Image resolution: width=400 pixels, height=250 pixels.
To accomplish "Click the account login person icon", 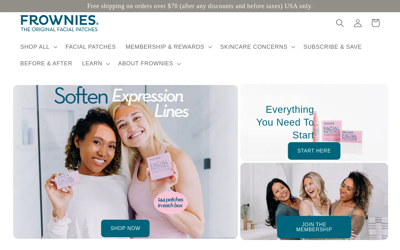I will point(358,23).
